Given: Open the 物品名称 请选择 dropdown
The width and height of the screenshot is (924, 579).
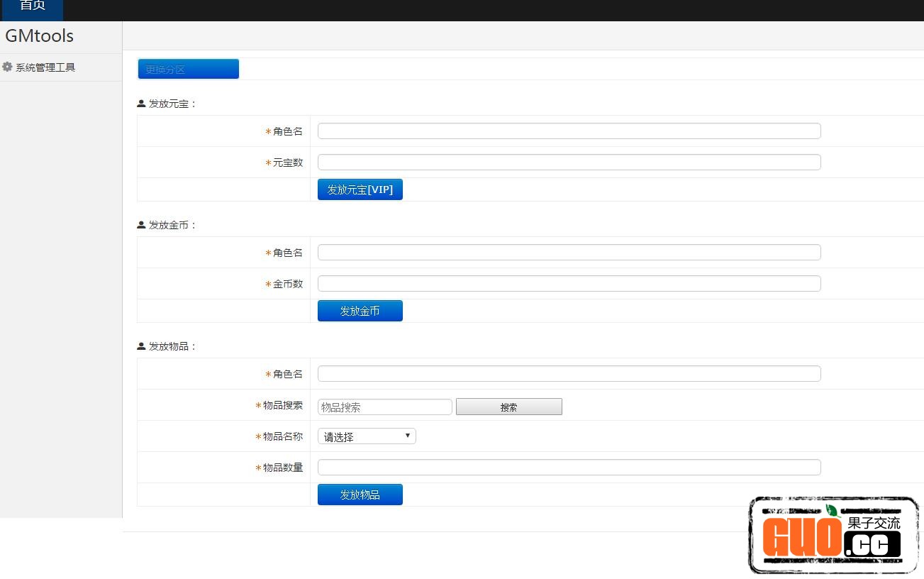Looking at the screenshot, I should pos(367,436).
